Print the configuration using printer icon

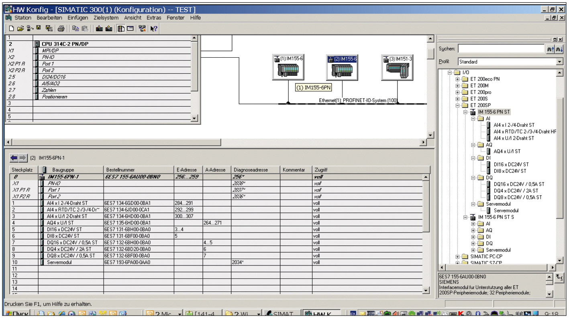click(61, 28)
